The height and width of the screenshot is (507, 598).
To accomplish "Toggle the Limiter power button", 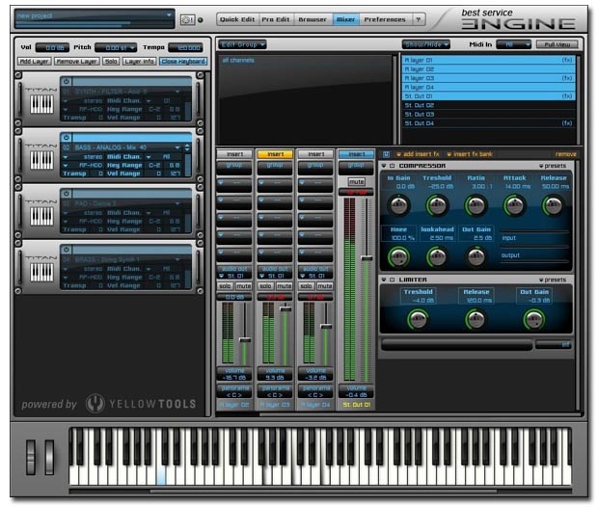I will coord(392,280).
